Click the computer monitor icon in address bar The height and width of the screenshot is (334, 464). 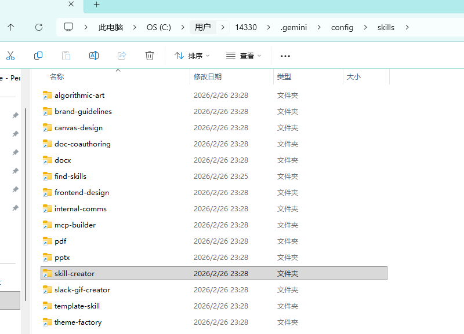pyautogui.click(x=68, y=27)
